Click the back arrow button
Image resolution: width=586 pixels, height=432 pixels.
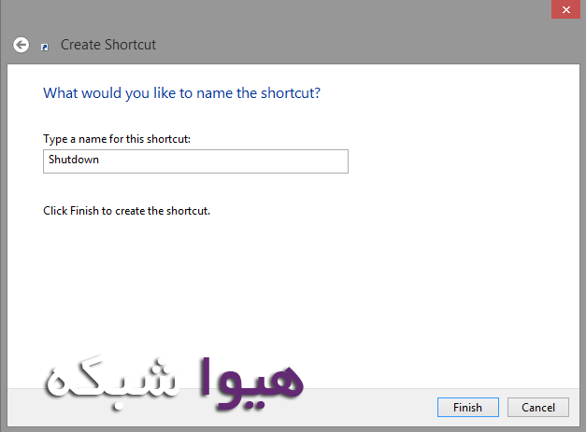click(21, 44)
